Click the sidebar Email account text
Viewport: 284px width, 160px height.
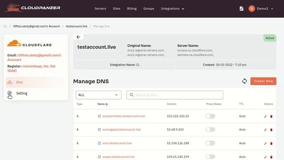[x=34, y=57]
